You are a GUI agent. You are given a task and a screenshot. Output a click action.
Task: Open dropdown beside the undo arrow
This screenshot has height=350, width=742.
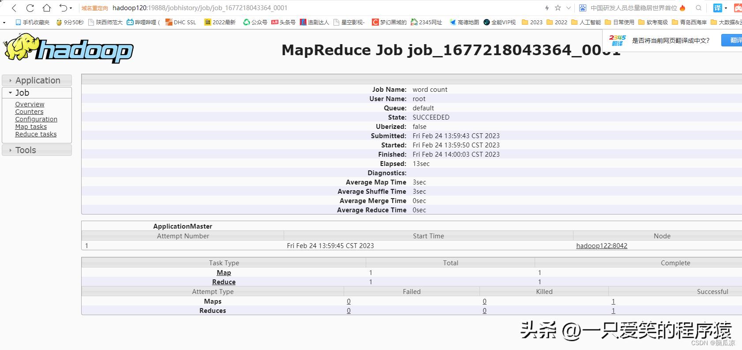[x=71, y=8]
